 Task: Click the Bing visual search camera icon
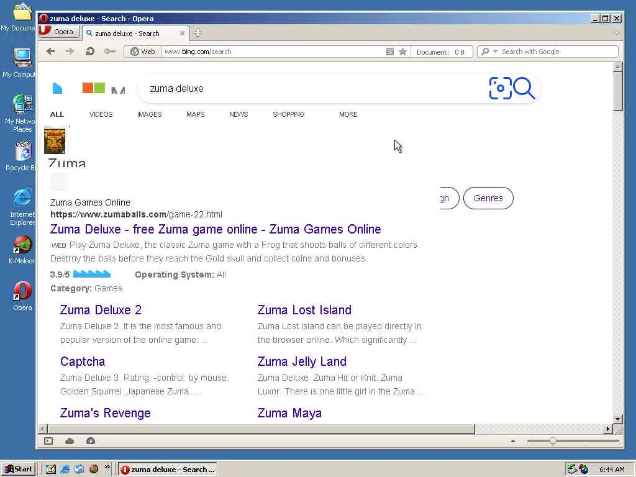500,88
